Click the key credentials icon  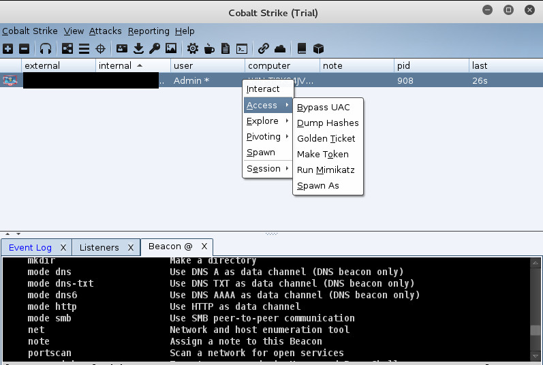(155, 48)
